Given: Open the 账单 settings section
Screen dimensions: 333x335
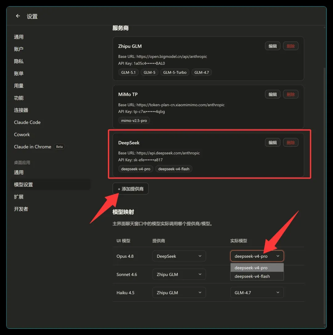Looking at the screenshot, I should (x=19, y=74).
